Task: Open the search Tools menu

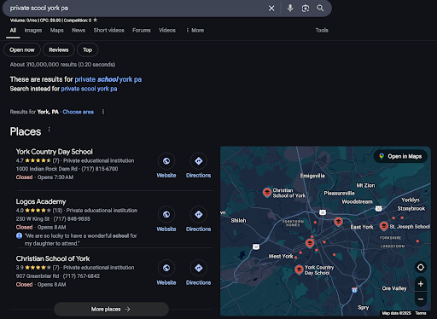Action: 322,30
